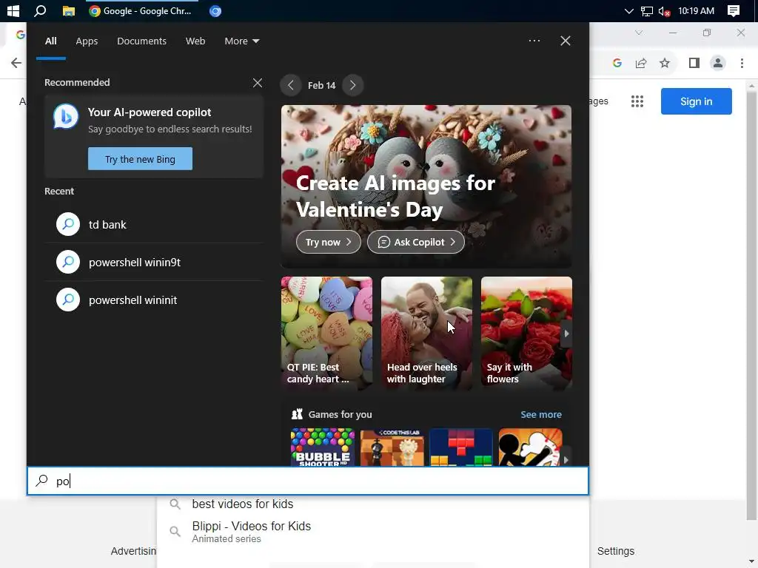Open the blue circular taskbar app icon

[215, 10]
